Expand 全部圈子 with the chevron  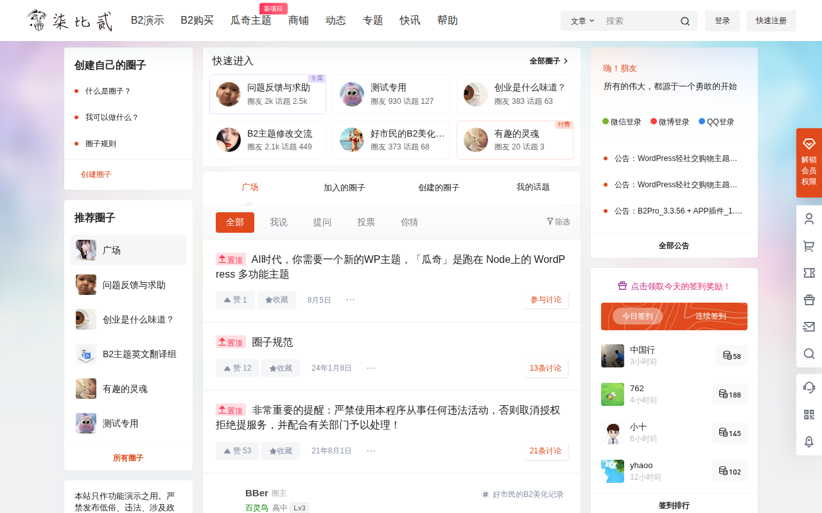(549, 61)
